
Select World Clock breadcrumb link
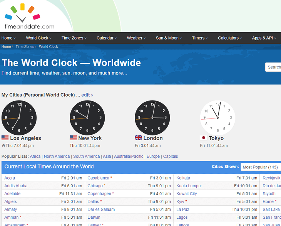click(x=49, y=47)
